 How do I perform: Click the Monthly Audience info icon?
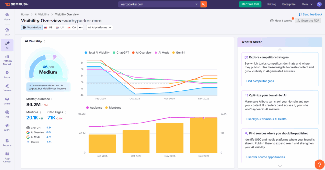click(x=52, y=99)
